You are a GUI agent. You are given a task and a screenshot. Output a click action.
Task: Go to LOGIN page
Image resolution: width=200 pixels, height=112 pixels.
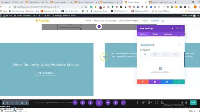pyautogui.click(x=145, y=21)
